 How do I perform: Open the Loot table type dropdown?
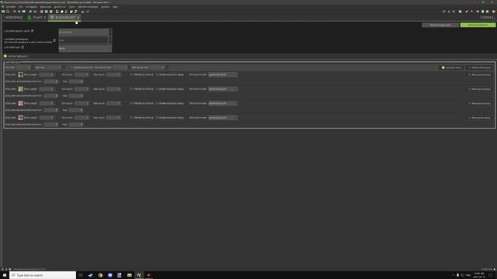click(x=85, y=48)
